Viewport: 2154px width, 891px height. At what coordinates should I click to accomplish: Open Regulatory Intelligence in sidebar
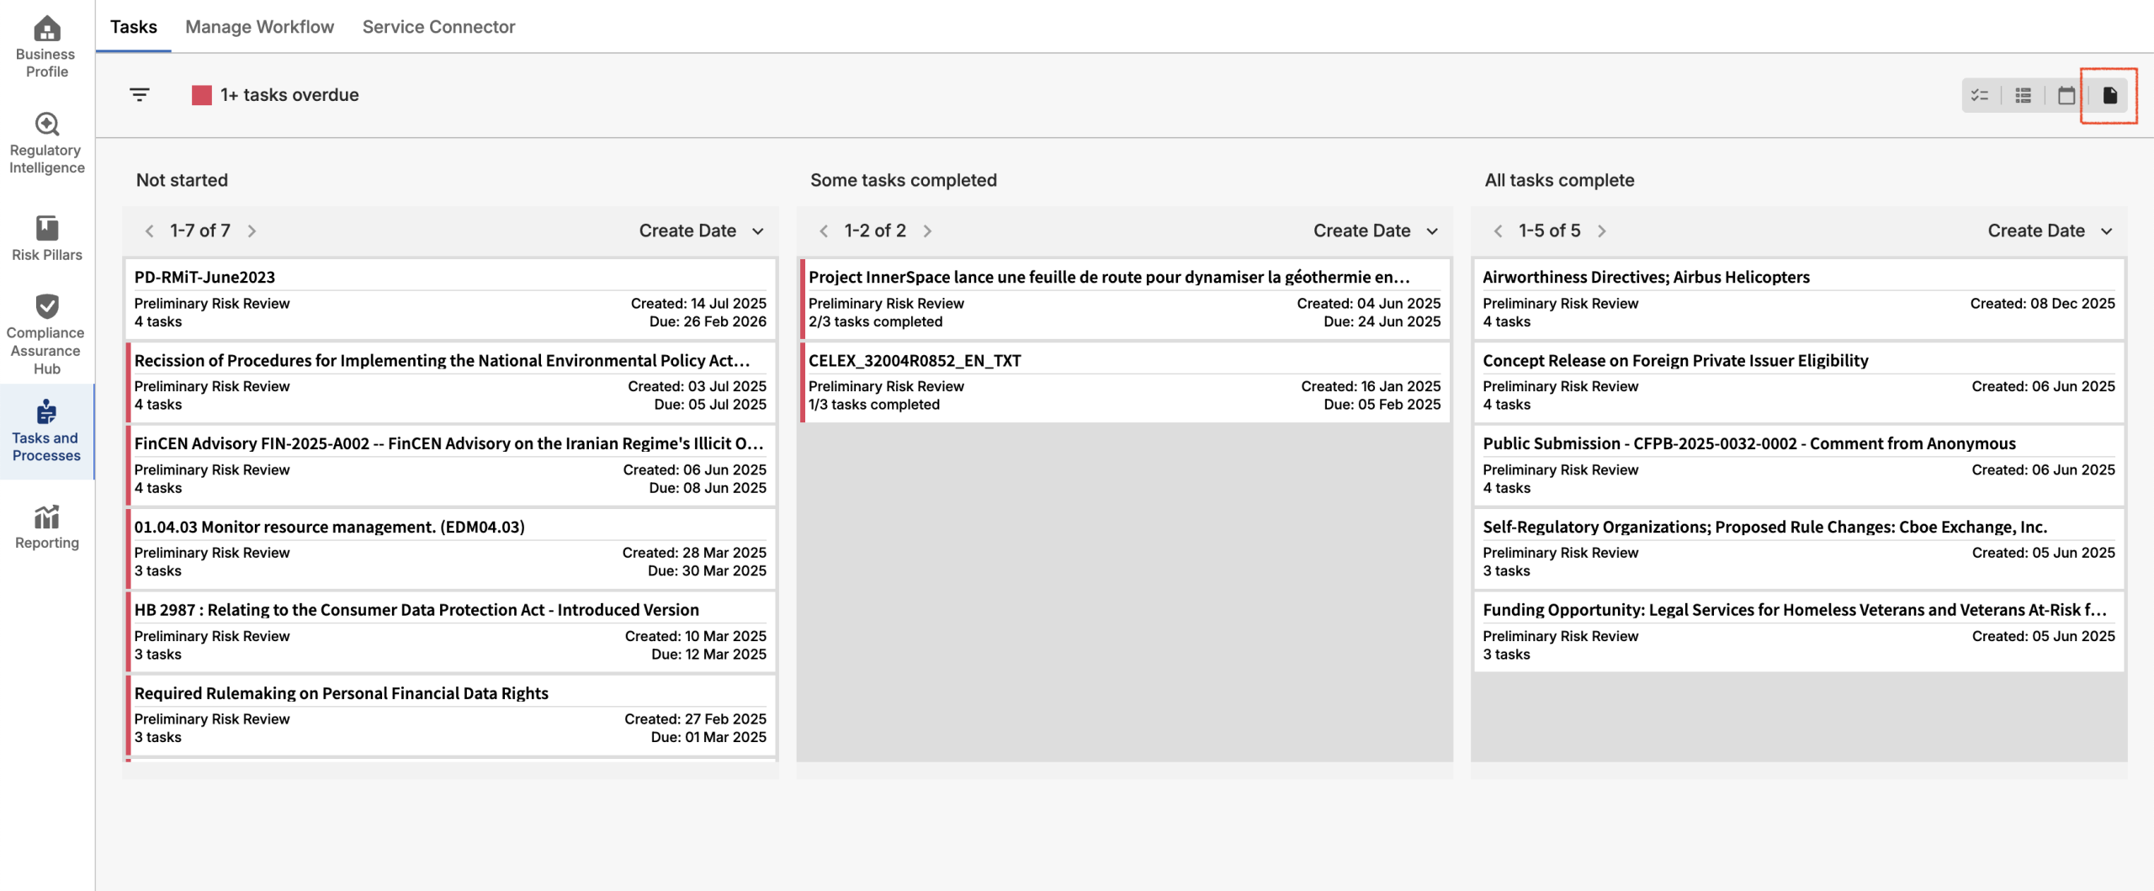pos(47,143)
